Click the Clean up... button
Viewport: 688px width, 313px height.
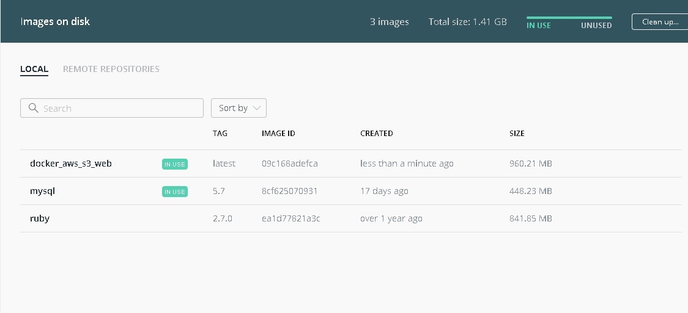pyautogui.click(x=660, y=21)
